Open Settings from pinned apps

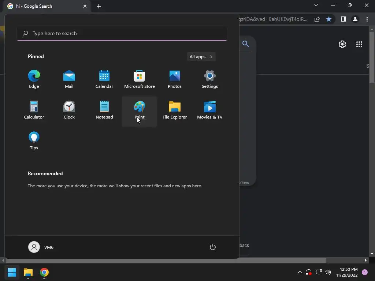click(x=210, y=79)
